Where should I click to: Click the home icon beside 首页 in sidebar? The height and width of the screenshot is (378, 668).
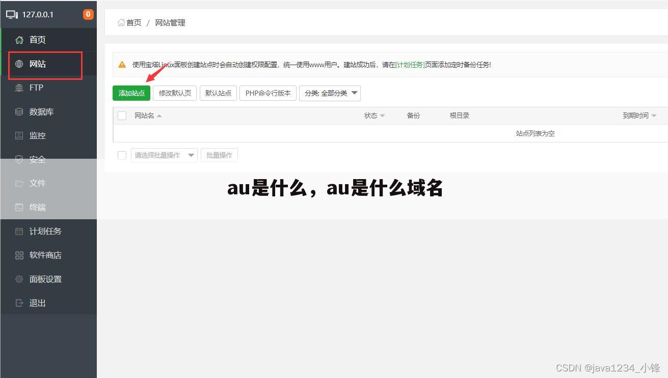coord(19,40)
